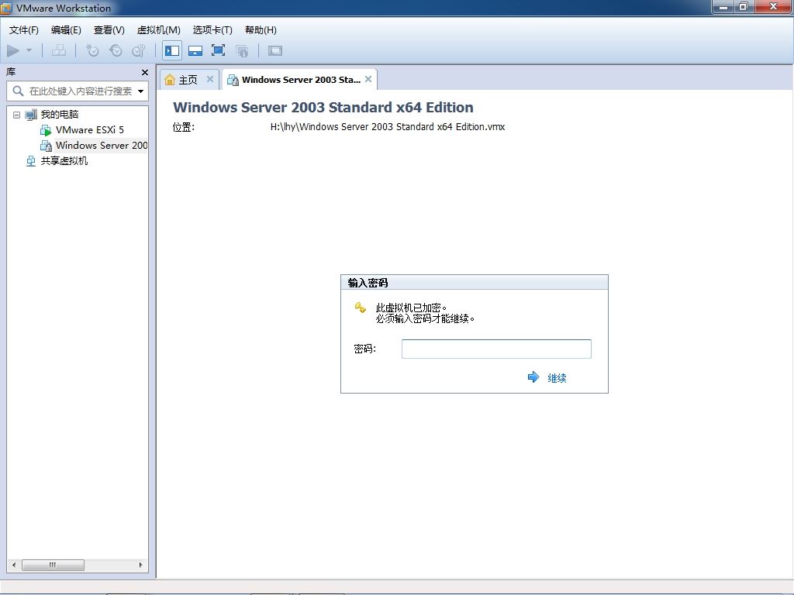
Task: Click the library horizontal scrollbar thumb
Action: [x=54, y=565]
